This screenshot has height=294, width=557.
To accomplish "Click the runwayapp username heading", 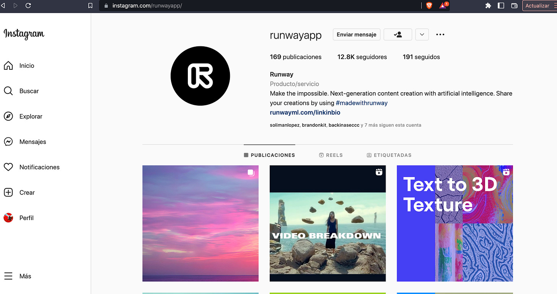I will [296, 35].
